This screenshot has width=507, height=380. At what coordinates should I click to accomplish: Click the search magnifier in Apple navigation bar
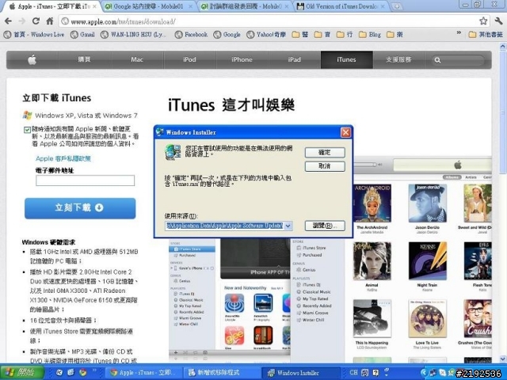(x=437, y=60)
